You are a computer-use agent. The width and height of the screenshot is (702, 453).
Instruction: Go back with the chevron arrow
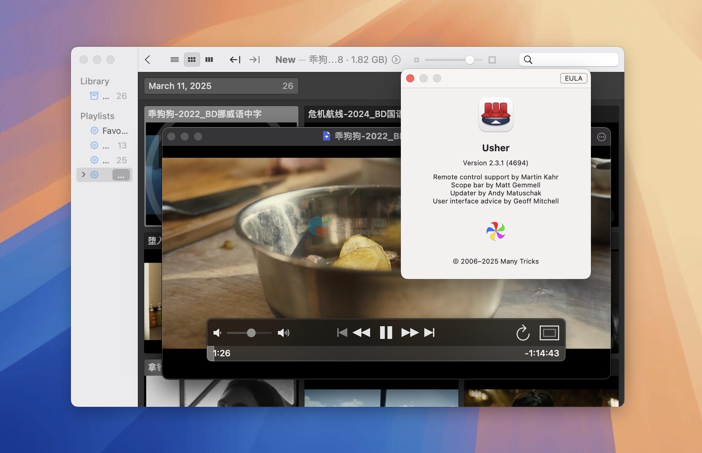click(148, 60)
